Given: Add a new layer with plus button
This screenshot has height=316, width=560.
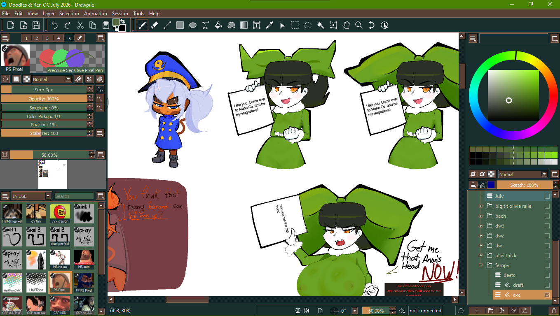Looking at the screenshot, I should point(477,310).
